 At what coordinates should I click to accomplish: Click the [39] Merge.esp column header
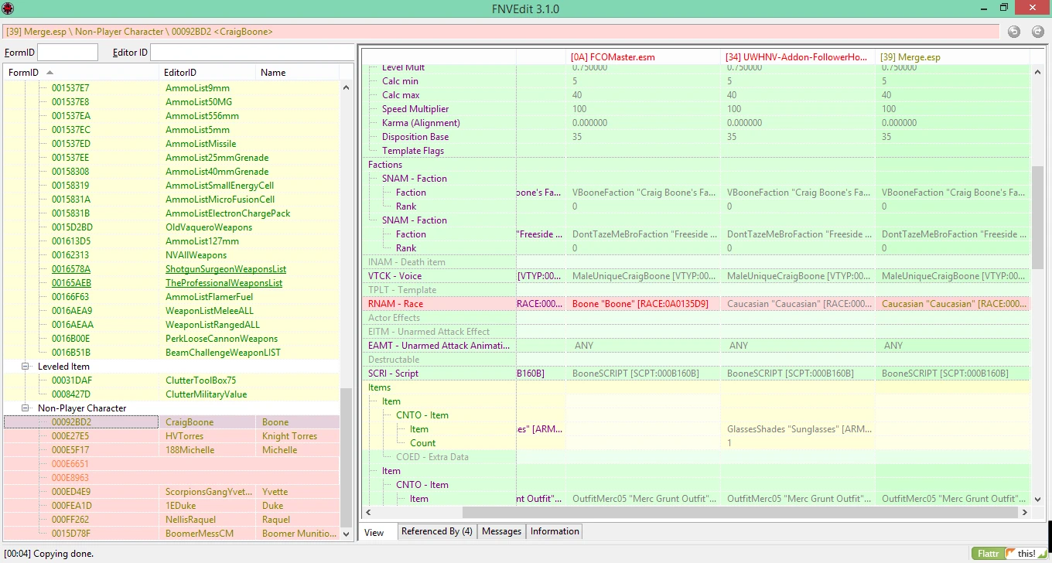(x=953, y=57)
